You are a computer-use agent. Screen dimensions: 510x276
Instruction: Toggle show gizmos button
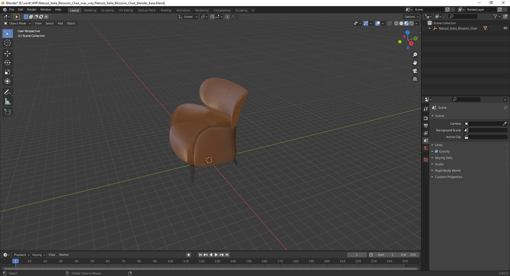click(x=366, y=23)
